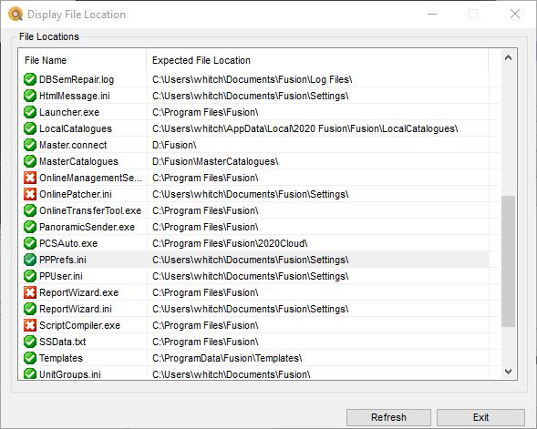
Task: Select the HtmlMessage.ini file name
Action: click(x=75, y=97)
